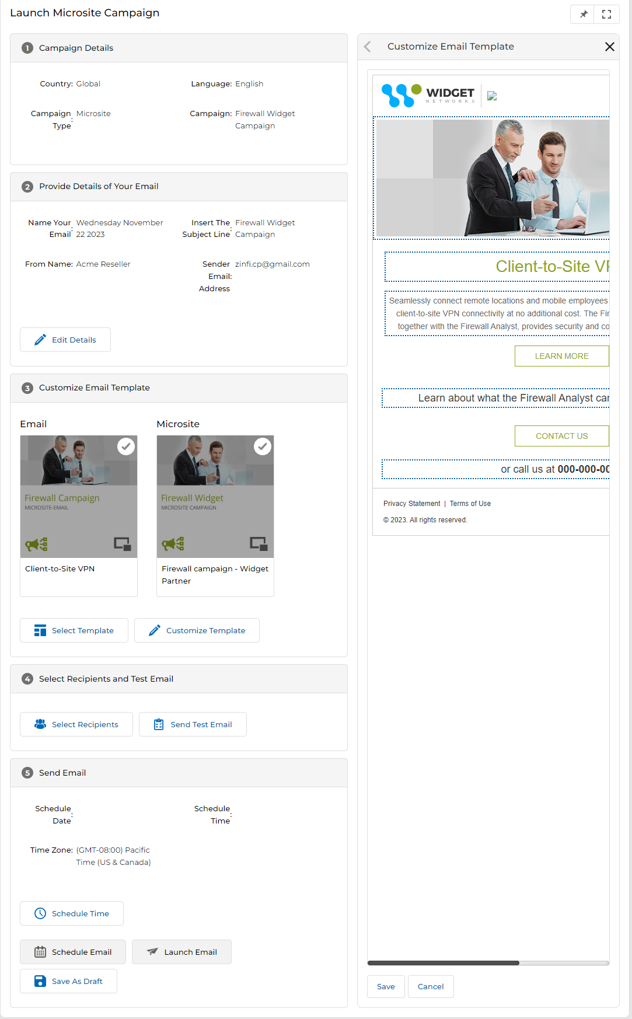Click Provide Details of Your Email header
The image size is (632, 1019).
click(x=179, y=187)
